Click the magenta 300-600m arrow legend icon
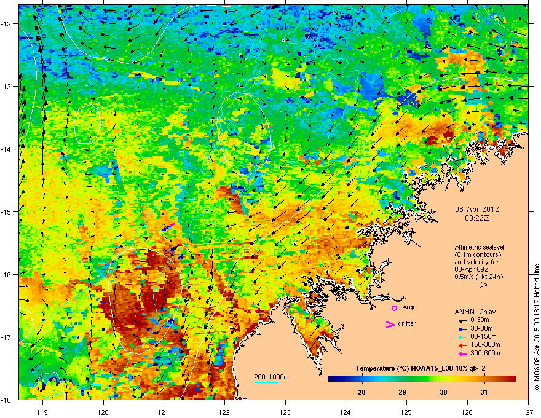 (x=462, y=354)
